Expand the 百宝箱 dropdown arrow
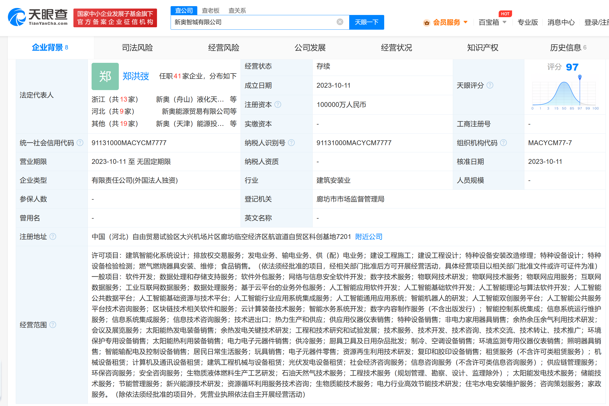This screenshot has width=609, height=406. click(x=504, y=22)
